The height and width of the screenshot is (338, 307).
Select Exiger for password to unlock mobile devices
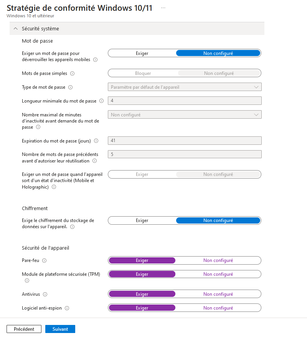(x=142, y=53)
